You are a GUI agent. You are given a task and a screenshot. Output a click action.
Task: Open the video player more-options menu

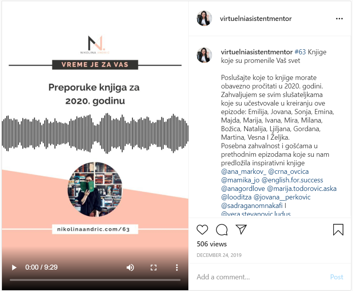177,267
